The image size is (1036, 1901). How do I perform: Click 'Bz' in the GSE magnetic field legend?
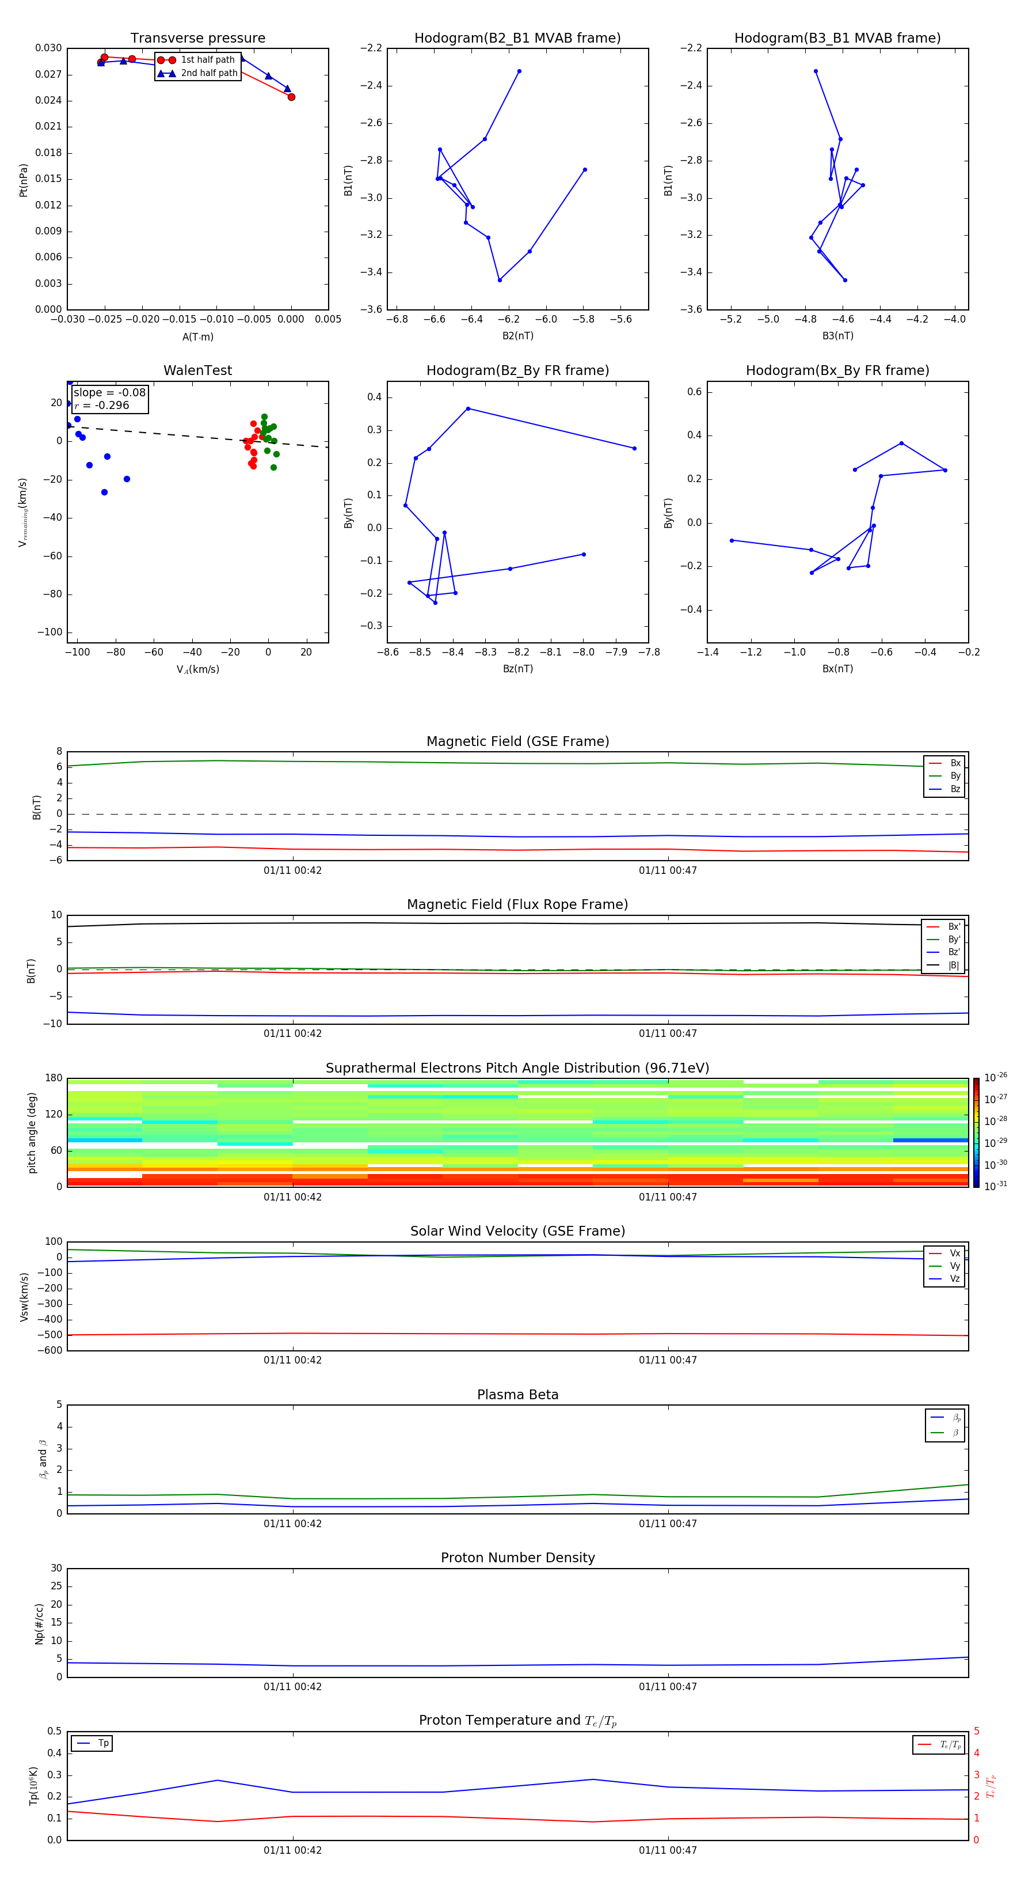pos(944,789)
